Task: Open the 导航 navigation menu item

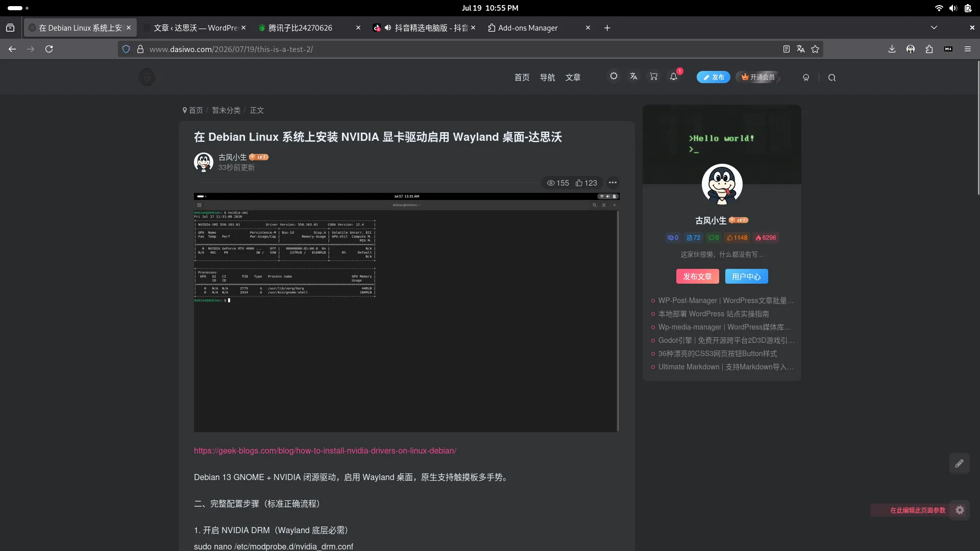Action: 547,78
